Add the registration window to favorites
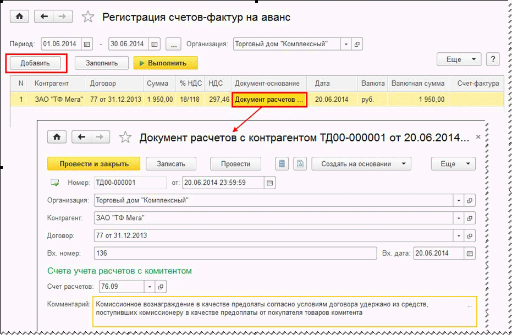 (87, 17)
